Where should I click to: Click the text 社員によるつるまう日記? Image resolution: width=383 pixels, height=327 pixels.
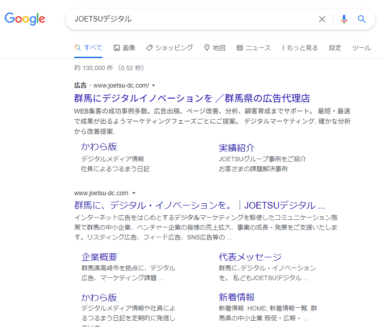(115, 169)
